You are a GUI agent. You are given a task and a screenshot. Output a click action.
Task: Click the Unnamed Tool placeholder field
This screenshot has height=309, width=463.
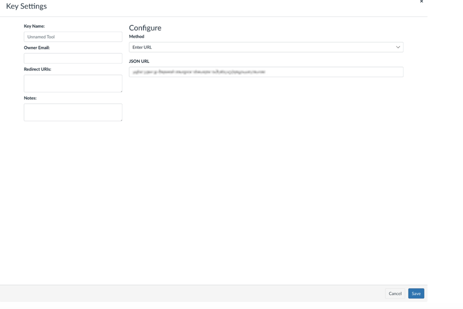[73, 36]
